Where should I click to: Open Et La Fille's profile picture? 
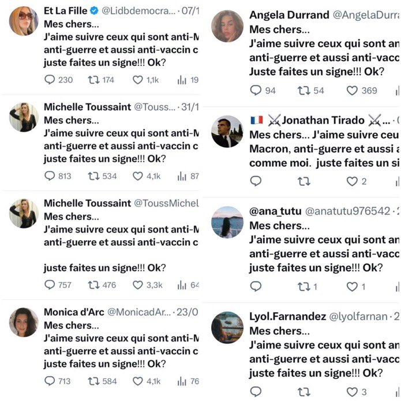[x=24, y=21]
